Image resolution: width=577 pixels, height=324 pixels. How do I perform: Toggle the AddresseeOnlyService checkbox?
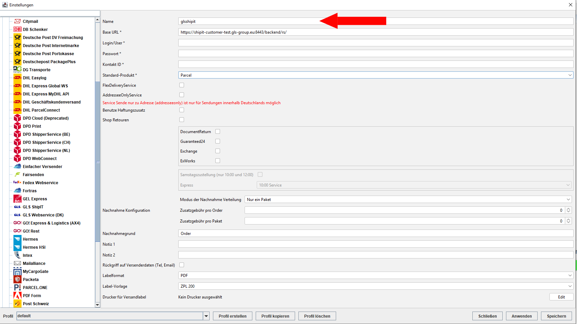[182, 95]
